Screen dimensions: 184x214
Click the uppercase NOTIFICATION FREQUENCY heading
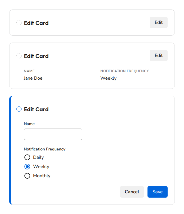click(124, 71)
